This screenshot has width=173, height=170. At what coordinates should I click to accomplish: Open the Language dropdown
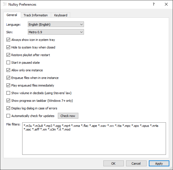point(56,24)
